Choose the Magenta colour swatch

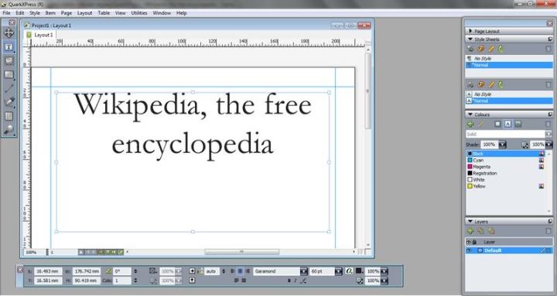470,166
